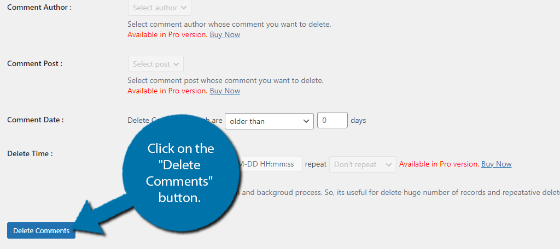Click the Delete Comments button
560x249 pixels.
coord(41,230)
